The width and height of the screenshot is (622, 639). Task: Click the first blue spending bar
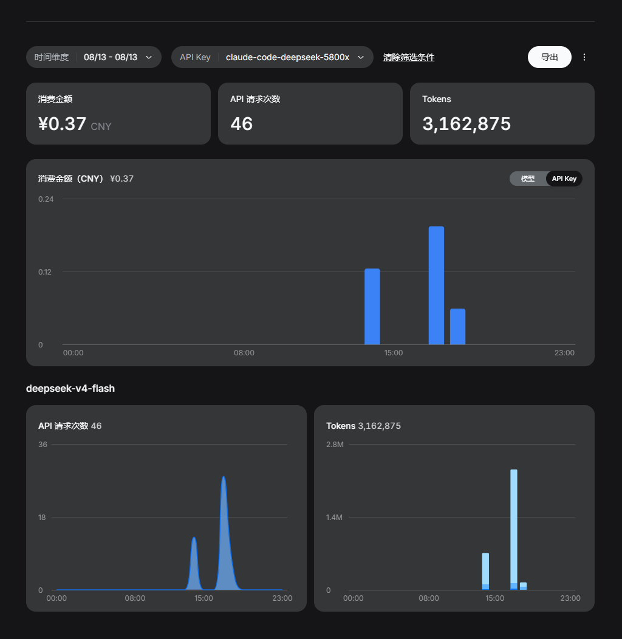click(372, 307)
